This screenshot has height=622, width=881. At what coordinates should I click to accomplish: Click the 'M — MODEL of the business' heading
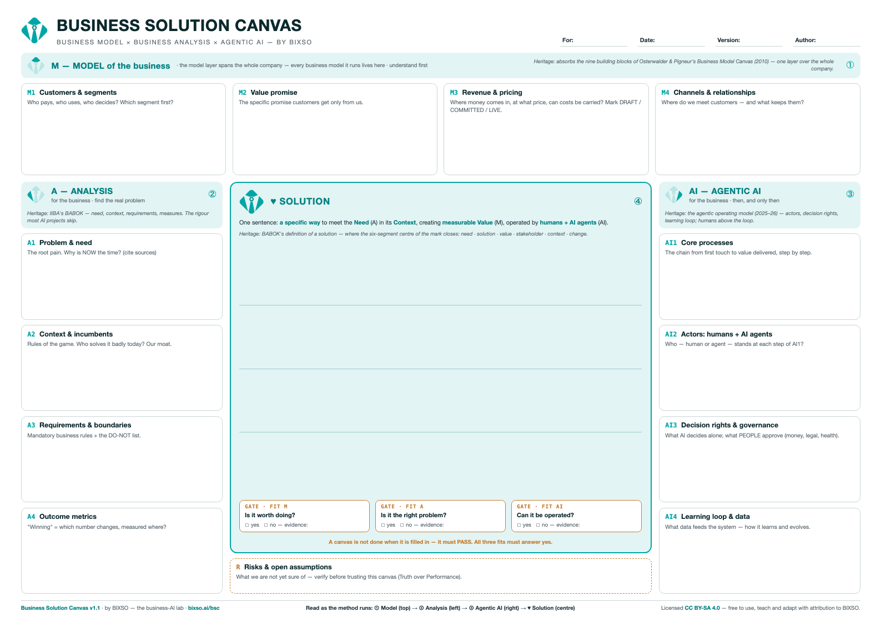click(x=110, y=66)
